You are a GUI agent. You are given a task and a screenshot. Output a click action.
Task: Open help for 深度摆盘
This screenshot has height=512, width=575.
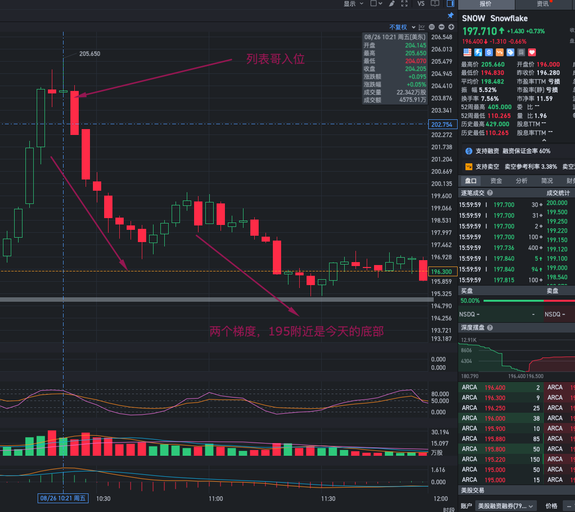tap(490, 328)
